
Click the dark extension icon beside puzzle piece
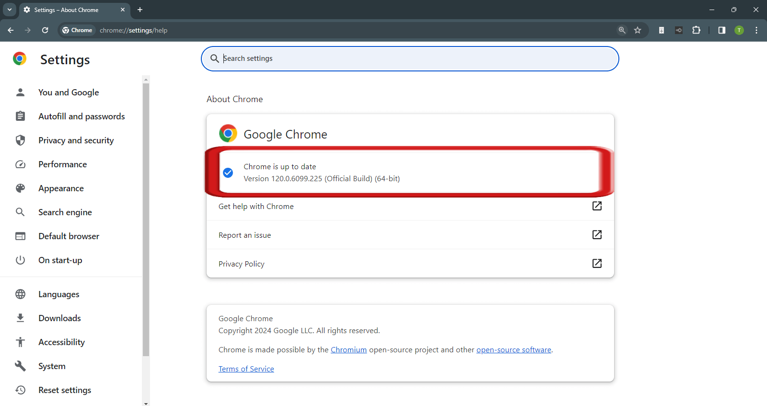pyautogui.click(x=679, y=30)
